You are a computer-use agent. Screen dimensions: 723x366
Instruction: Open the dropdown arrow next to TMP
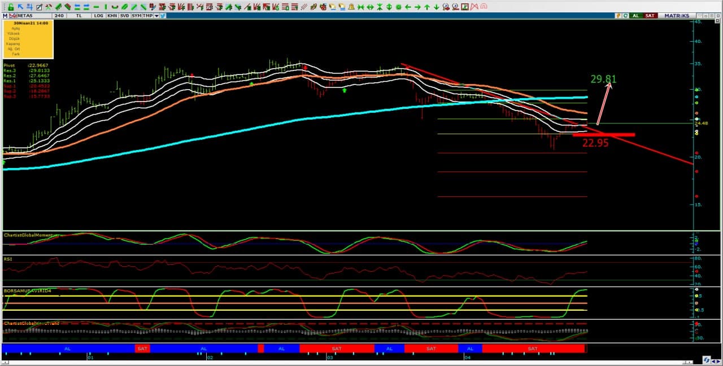click(156, 16)
